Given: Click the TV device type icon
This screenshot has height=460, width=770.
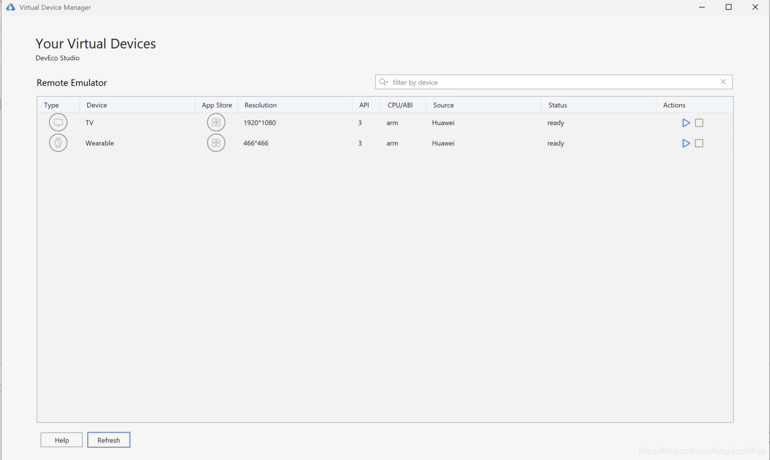Looking at the screenshot, I should [58, 123].
